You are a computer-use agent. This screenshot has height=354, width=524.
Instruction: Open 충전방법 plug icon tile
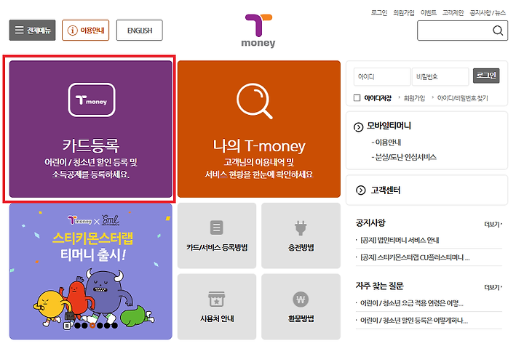tap(301, 236)
